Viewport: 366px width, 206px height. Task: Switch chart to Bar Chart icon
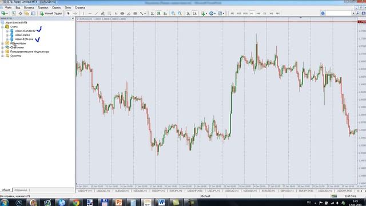click(x=152, y=14)
